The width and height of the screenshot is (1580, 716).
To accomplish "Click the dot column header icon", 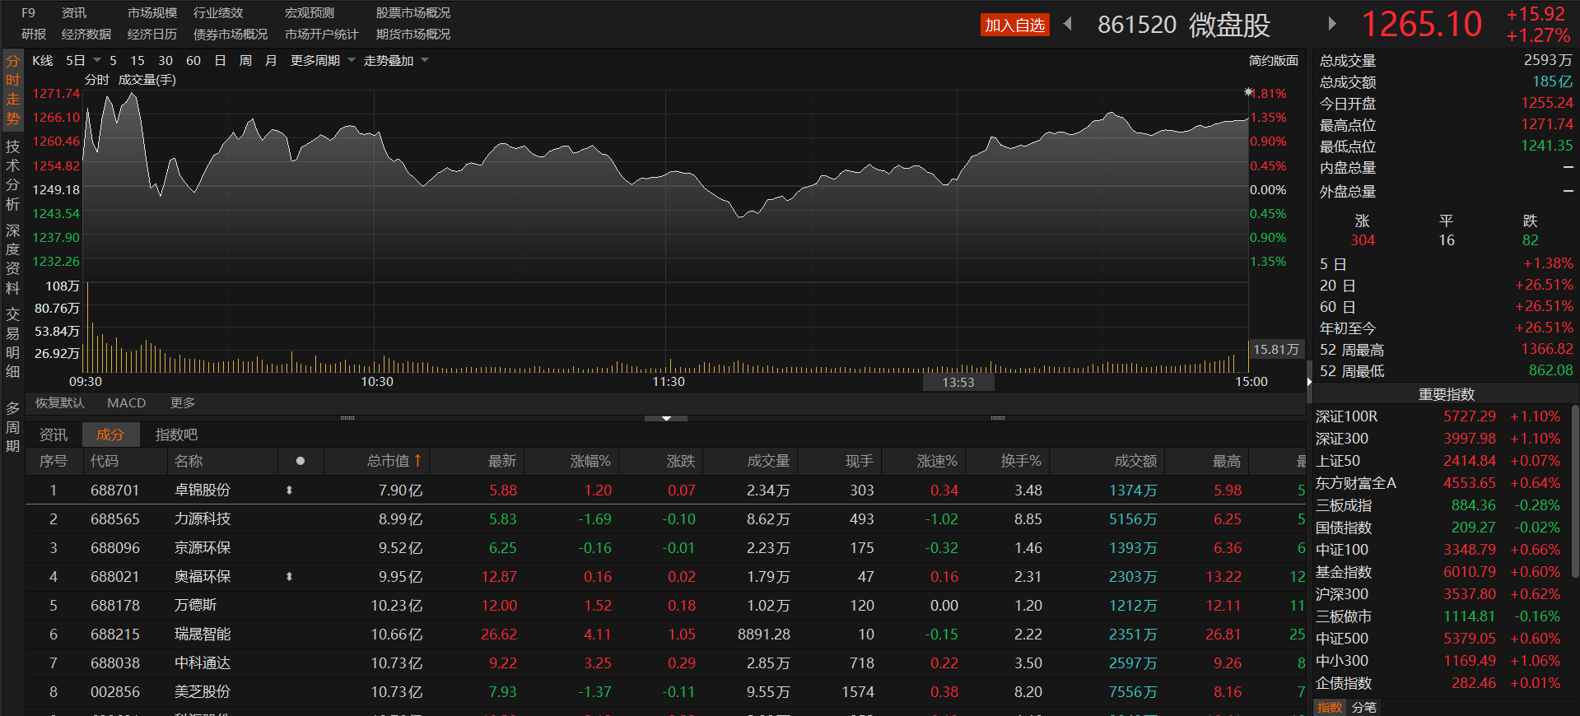I will pos(301,462).
